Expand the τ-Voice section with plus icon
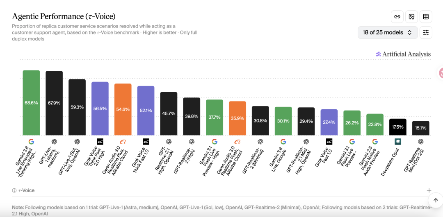443x217 pixels. [x=429, y=190]
